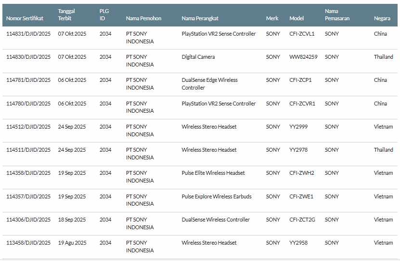The width and height of the screenshot is (400, 261).
Task: Click the Nama Pemasaran column header
Action: [337, 15]
